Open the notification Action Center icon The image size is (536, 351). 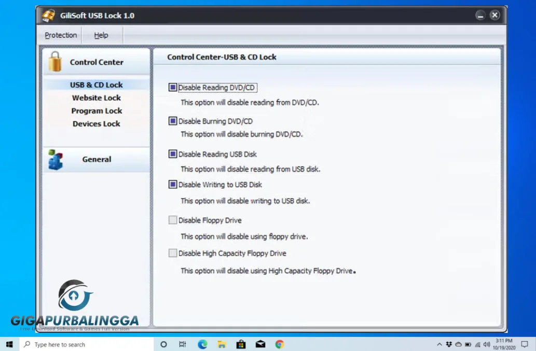(525, 344)
